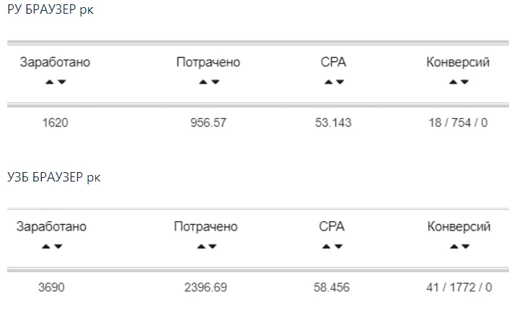
Task: Sort Конверсий ascending in РУ БРАУЗЕР table
Action: point(453,82)
